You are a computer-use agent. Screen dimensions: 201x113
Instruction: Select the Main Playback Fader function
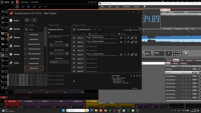click(34, 49)
